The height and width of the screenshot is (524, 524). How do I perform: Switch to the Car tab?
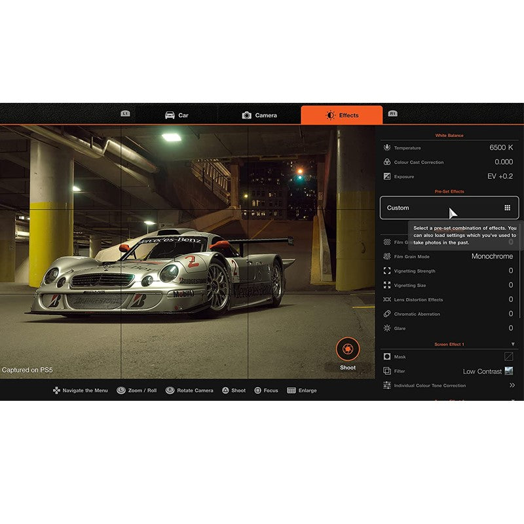pyautogui.click(x=177, y=115)
